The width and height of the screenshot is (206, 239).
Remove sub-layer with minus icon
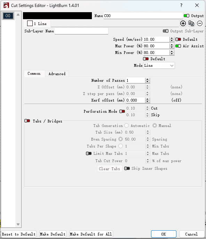(x=200, y=23)
